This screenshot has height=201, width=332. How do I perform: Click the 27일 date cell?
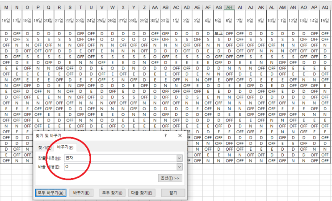(x=123, y=21)
